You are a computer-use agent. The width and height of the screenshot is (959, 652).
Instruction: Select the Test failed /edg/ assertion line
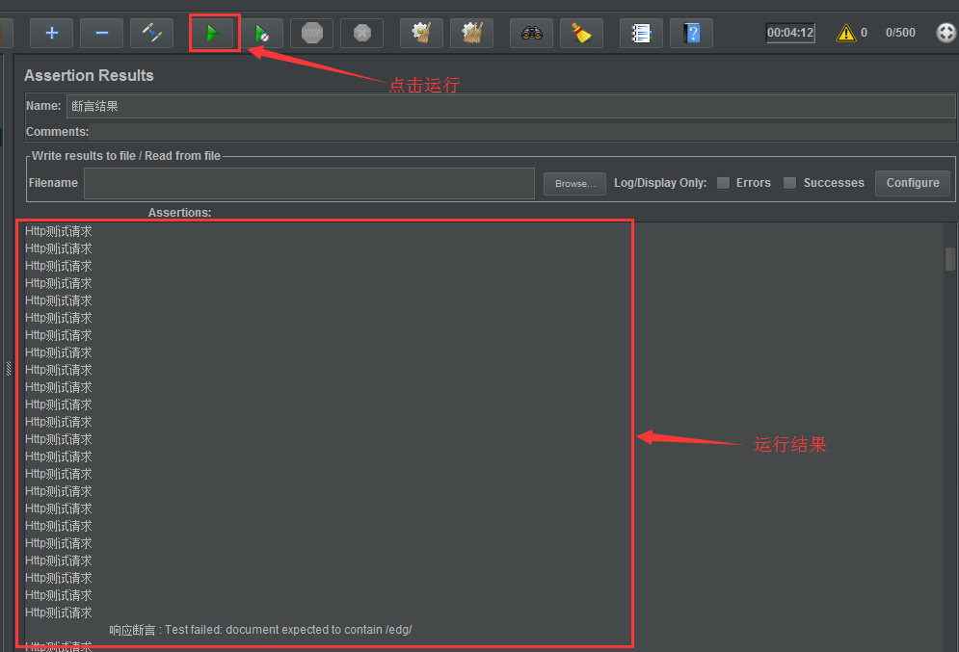[260, 630]
